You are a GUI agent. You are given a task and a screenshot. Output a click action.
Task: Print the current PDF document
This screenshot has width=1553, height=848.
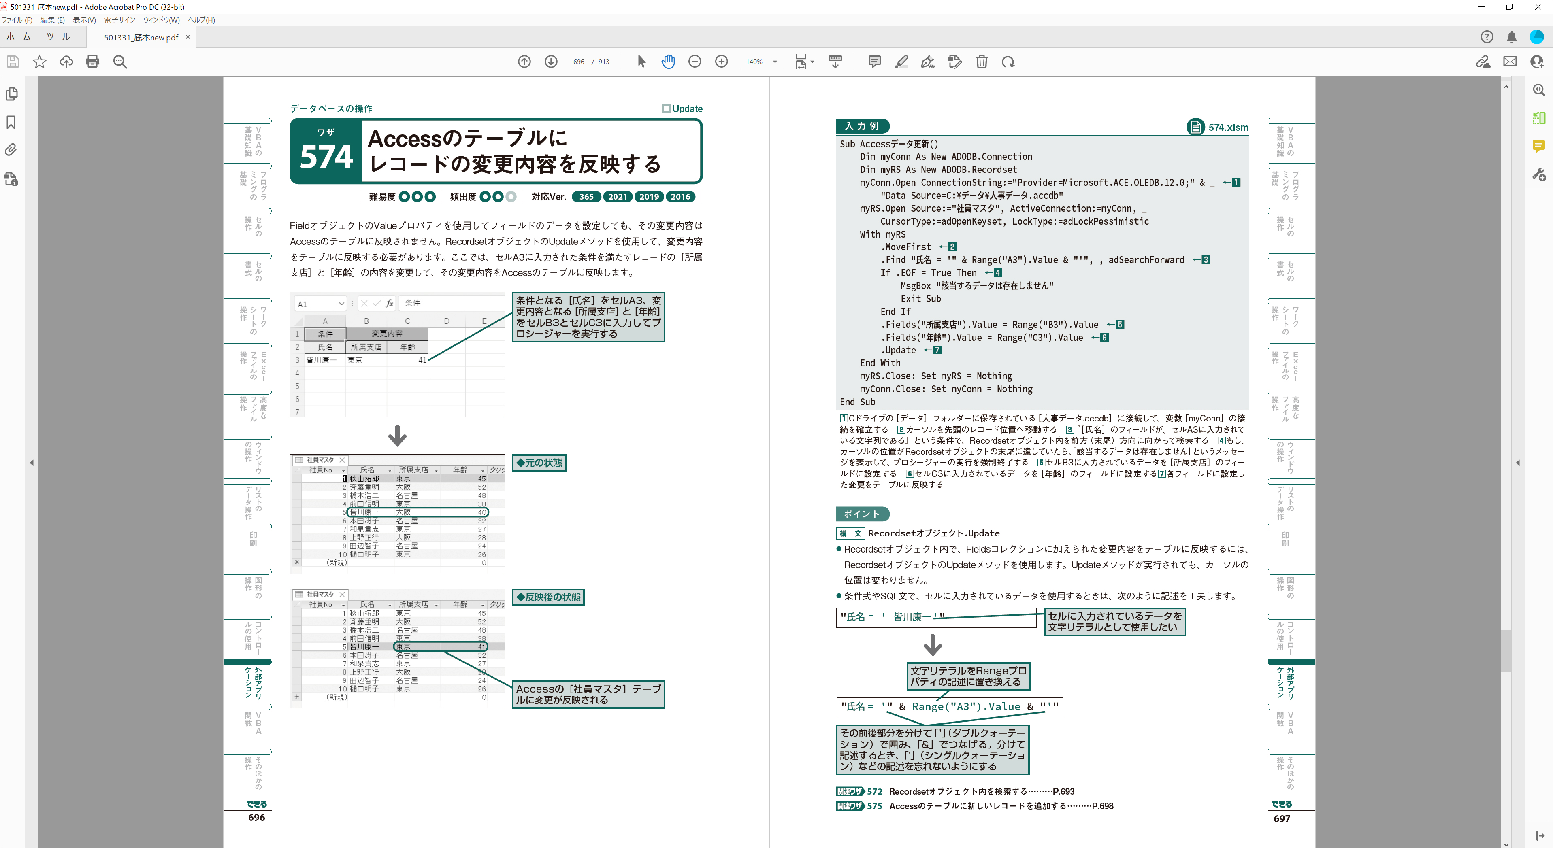[x=92, y=62]
